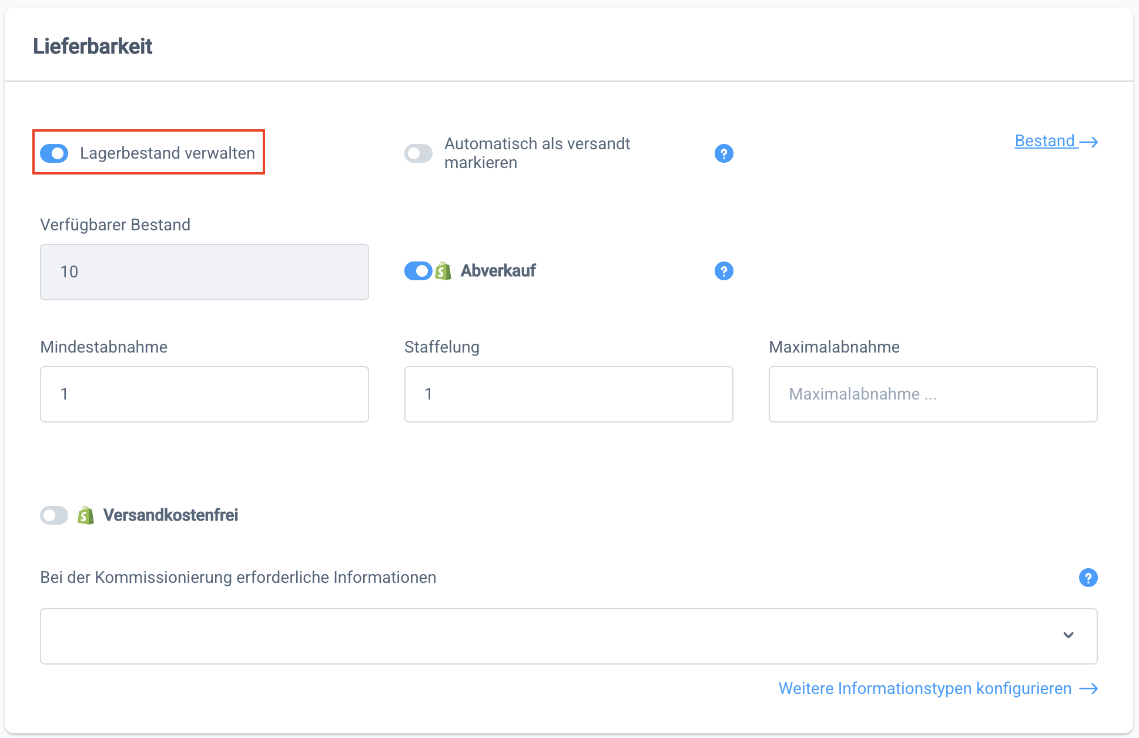Click Shopify bag icon next to Abverkauf
This screenshot has height=738, width=1139.
(443, 271)
